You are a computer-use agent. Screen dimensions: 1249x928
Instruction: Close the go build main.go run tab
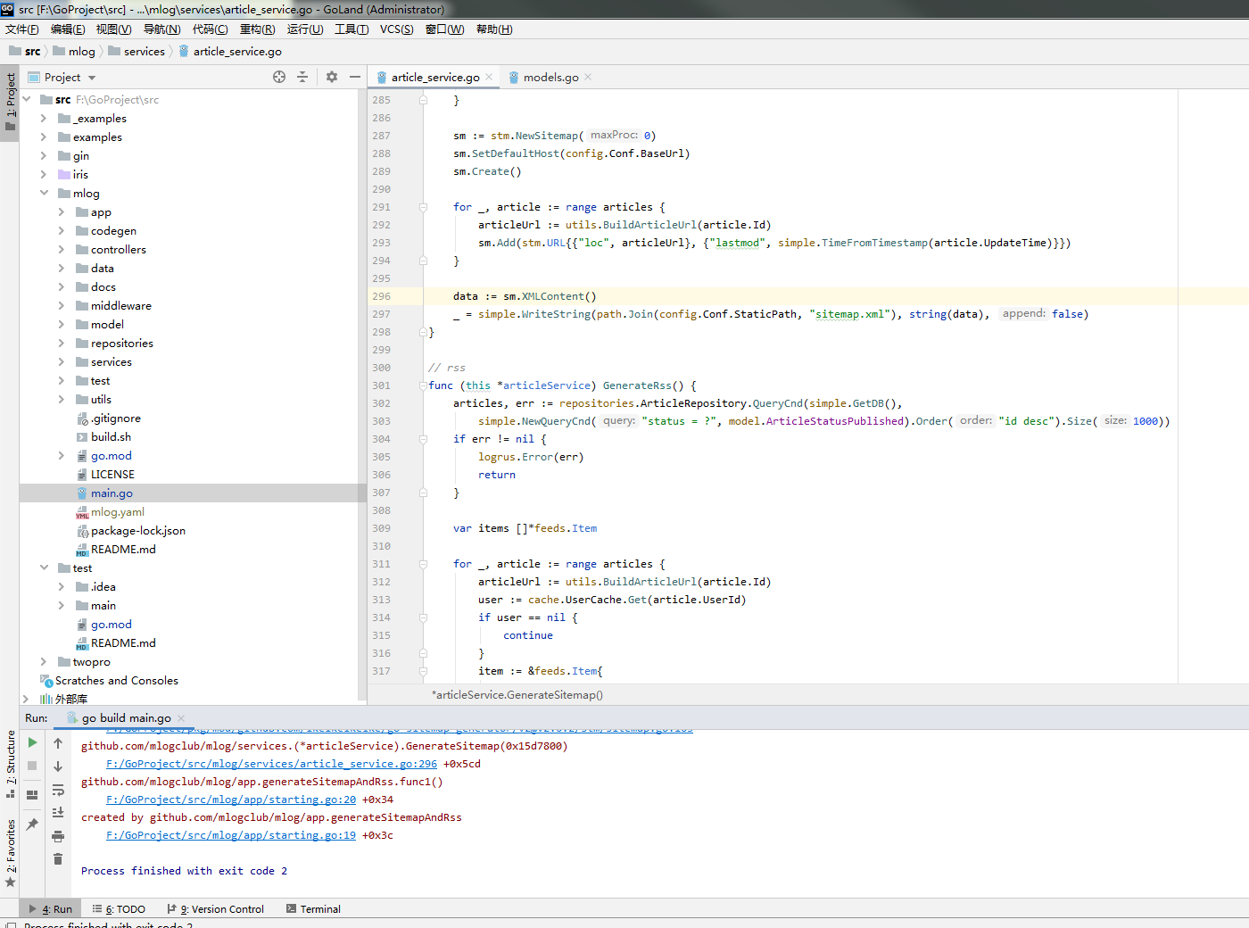coord(181,718)
